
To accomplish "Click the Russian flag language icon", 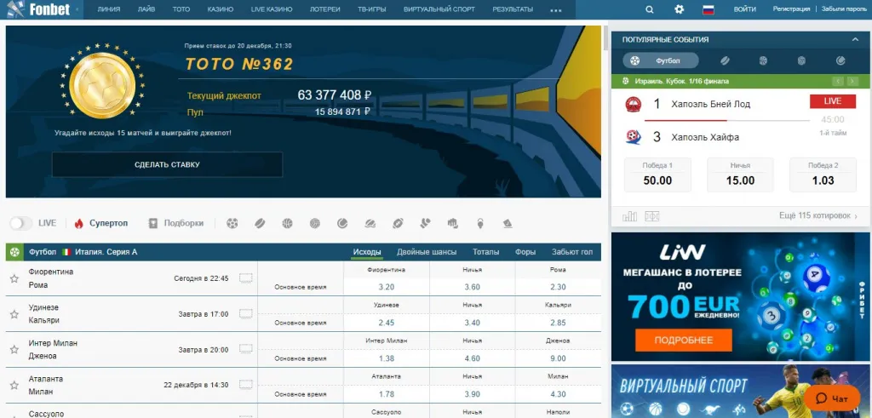I will pos(708,9).
